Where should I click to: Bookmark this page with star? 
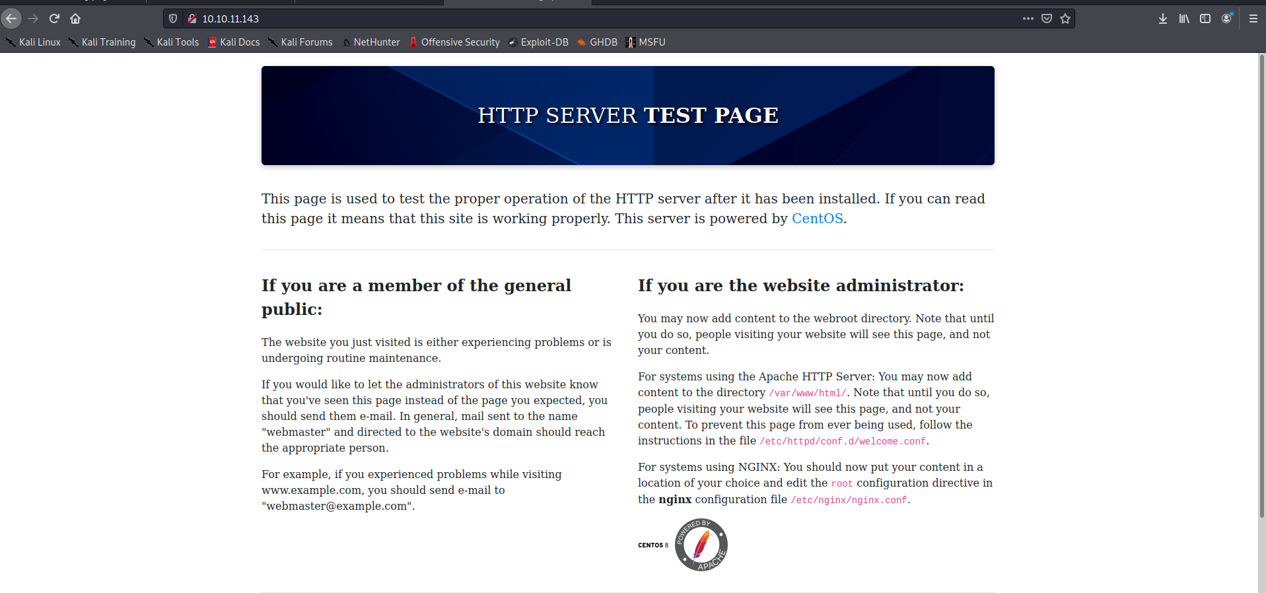tap(1065, 18)
